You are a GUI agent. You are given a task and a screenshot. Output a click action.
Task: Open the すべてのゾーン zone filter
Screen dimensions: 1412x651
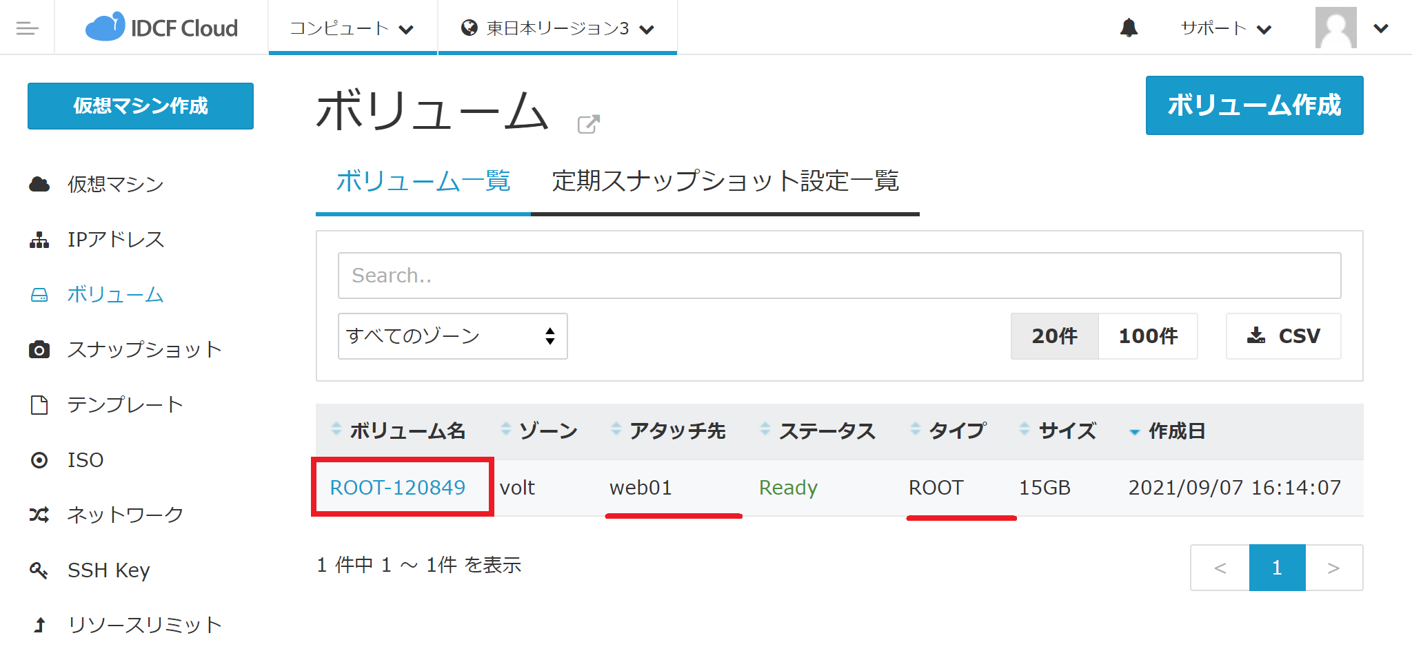click(x=452, y=336)
